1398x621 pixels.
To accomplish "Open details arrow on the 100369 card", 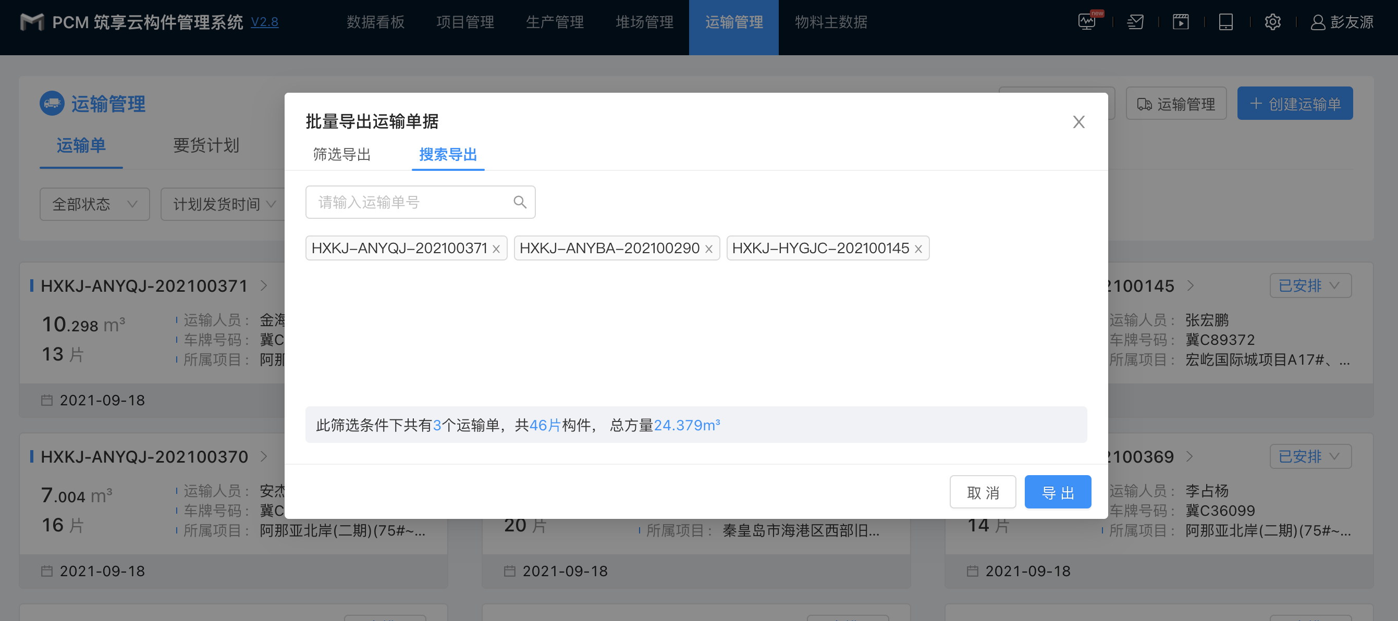I will click(1189, 457).
